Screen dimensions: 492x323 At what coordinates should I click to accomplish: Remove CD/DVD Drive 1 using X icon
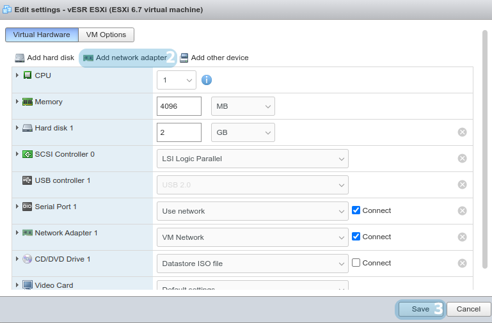462,264
